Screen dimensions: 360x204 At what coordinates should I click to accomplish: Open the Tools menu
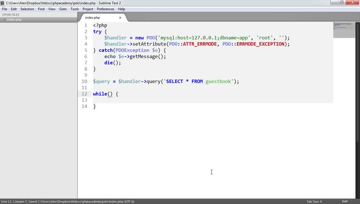(x=75, y=9)
